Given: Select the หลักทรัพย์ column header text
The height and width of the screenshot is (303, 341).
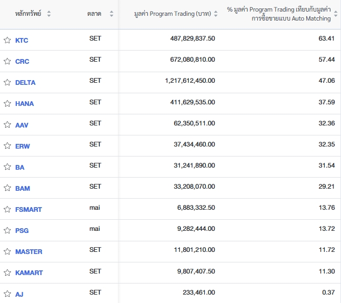Looking at the screenshot, I should point(28,14).
